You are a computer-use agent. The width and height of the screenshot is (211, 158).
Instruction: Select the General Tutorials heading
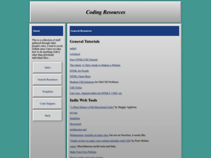tap(84, 41)
